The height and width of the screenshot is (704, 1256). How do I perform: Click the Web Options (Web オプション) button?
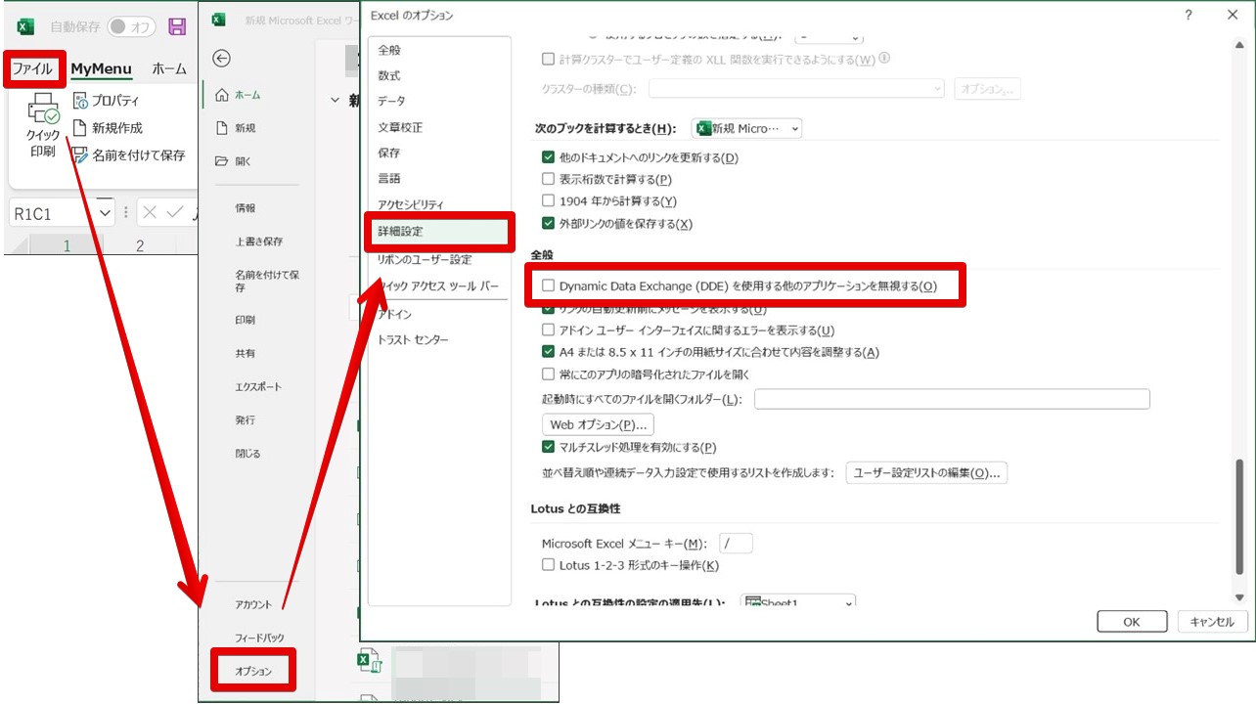pyautogui.click(x=598, y=424)
